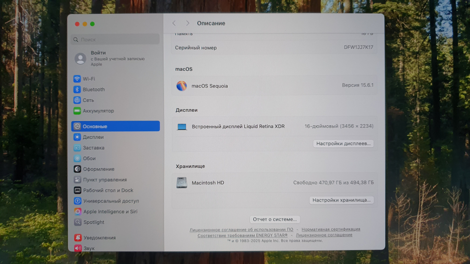Image resolution: width=470 pixels, height=264 pixels.
Task: Click the sun icon next to Дисплеи
Action: 78,137
